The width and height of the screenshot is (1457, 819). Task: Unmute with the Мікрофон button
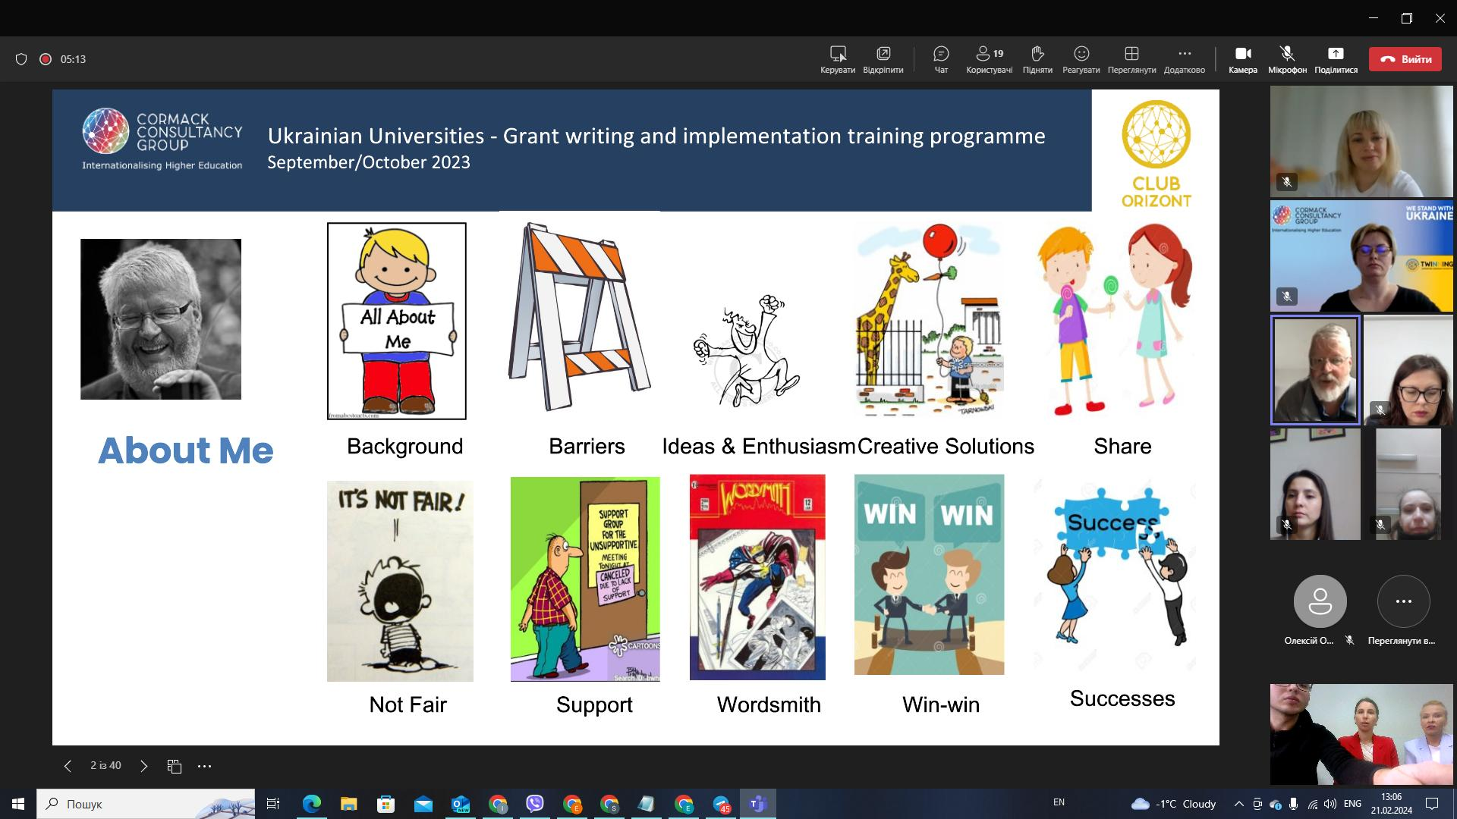point(1287,59)
